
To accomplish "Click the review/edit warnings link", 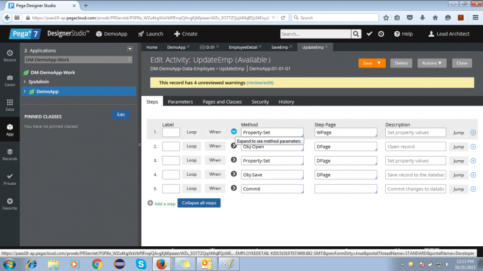I will pos(260,83).
